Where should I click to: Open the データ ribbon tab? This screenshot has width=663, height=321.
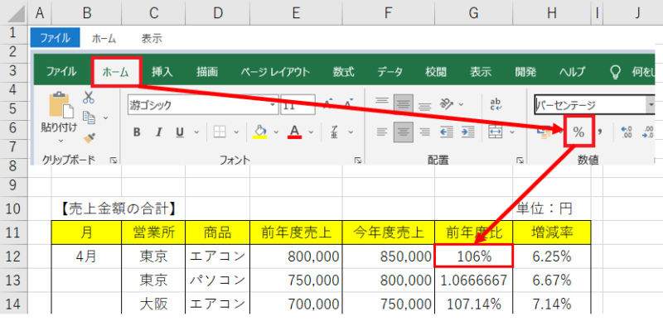point(390,72)
